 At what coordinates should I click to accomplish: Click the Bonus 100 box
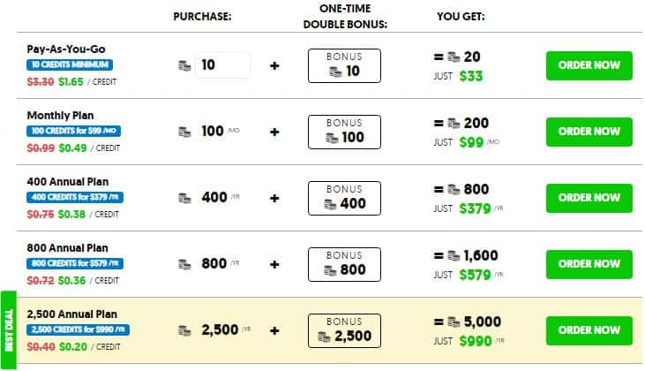point(344,132)
